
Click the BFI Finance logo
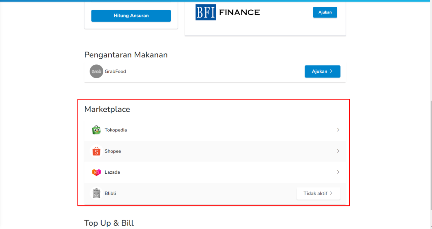click(227, 12)
